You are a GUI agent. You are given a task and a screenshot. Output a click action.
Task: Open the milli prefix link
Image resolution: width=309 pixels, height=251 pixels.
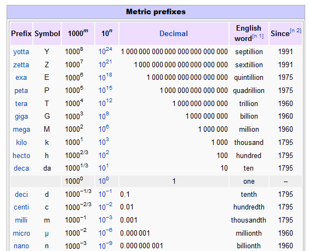point(21,220)
